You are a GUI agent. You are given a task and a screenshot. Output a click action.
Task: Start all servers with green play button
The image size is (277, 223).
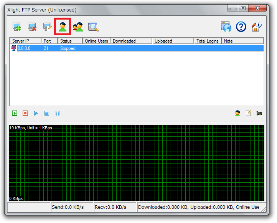pos(15,113)
